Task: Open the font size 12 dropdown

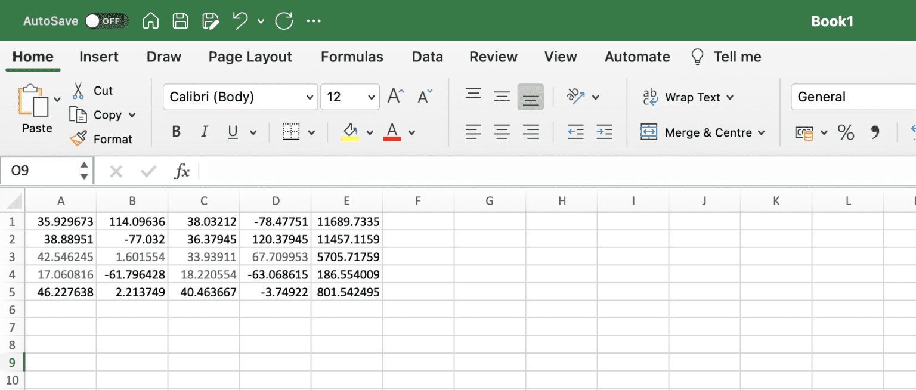Action: click(x=350, y=97)
